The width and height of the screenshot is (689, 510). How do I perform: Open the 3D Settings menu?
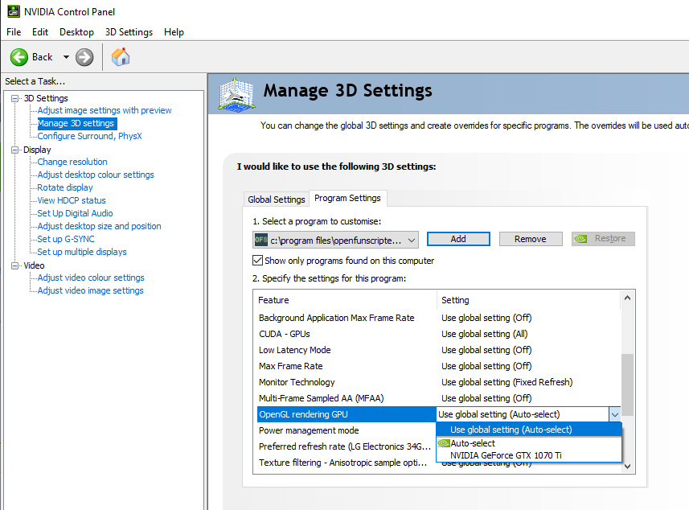(129, 32)
